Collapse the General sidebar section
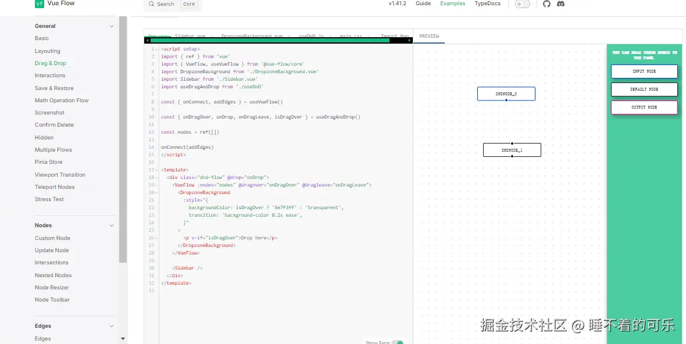This screenshot has width=686, height=344. click(x=112, y=26)
